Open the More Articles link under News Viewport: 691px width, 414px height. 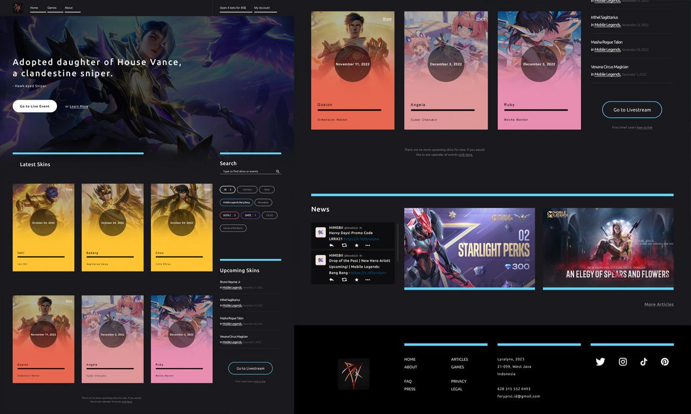(x=659, y=305)
